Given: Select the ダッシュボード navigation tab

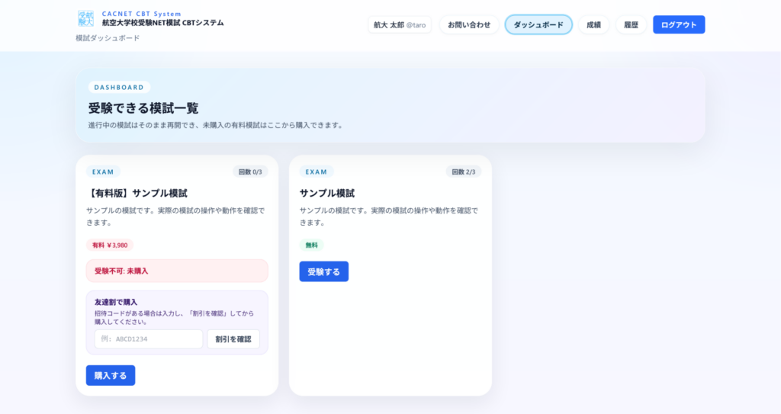Looking at the screenshot, I should click(538, 24).
